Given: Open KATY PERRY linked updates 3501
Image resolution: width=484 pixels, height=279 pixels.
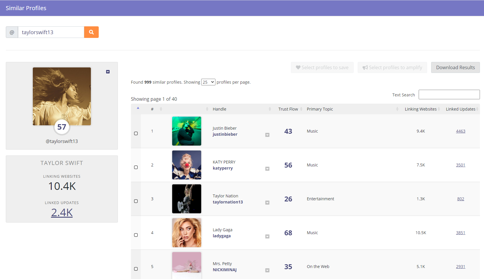Looking at the screenshot, I should click(460, 165).
